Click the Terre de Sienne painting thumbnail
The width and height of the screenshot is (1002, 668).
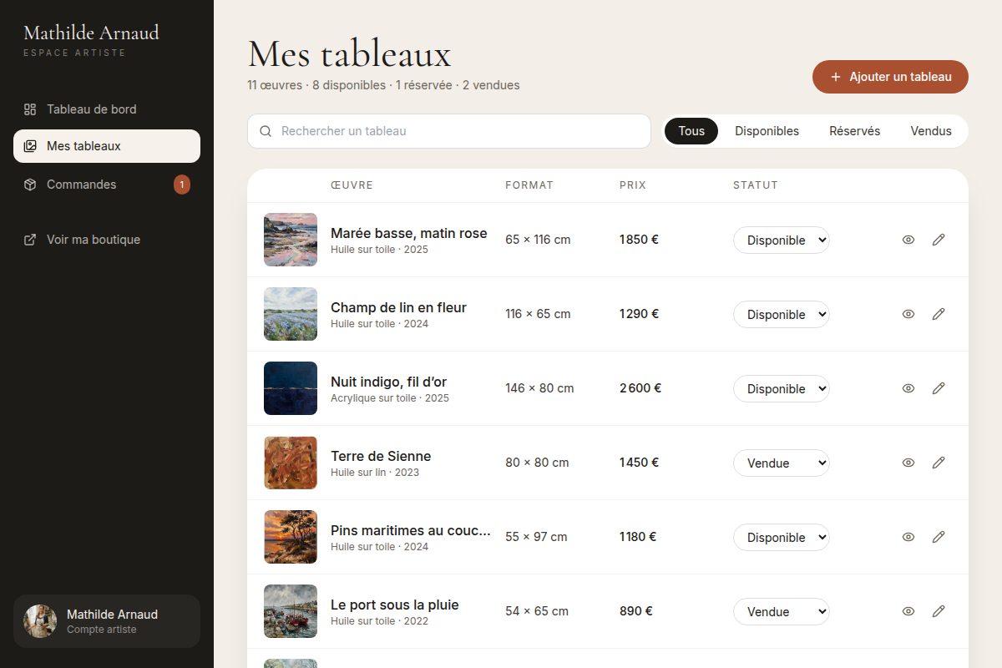coord(291,463)
